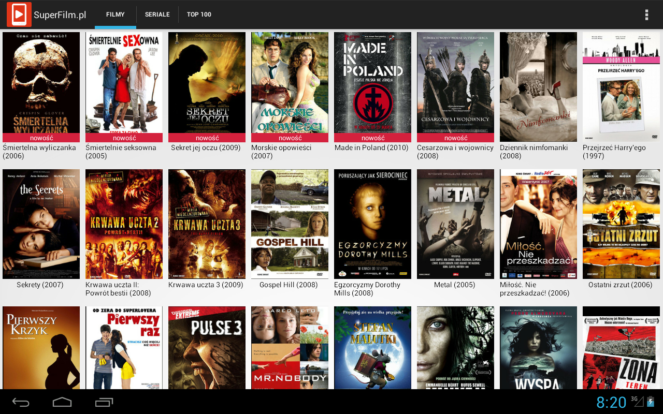Tap "nowość" badge on Śmiertelna wyliczanka
Image resolution: width=663 pixels, height=414 pixels.
(41, 138)
